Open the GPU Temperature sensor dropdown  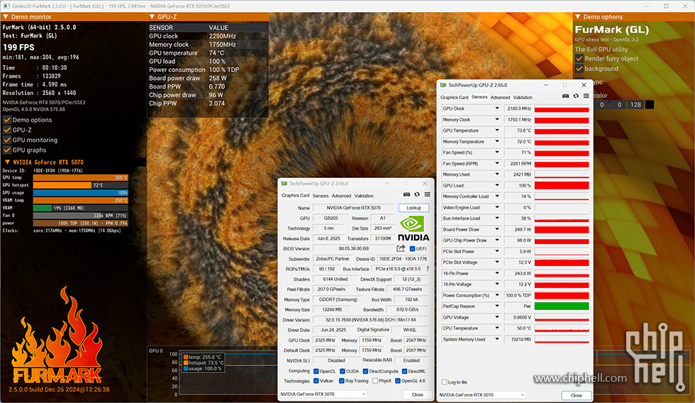tap(497, 131)
